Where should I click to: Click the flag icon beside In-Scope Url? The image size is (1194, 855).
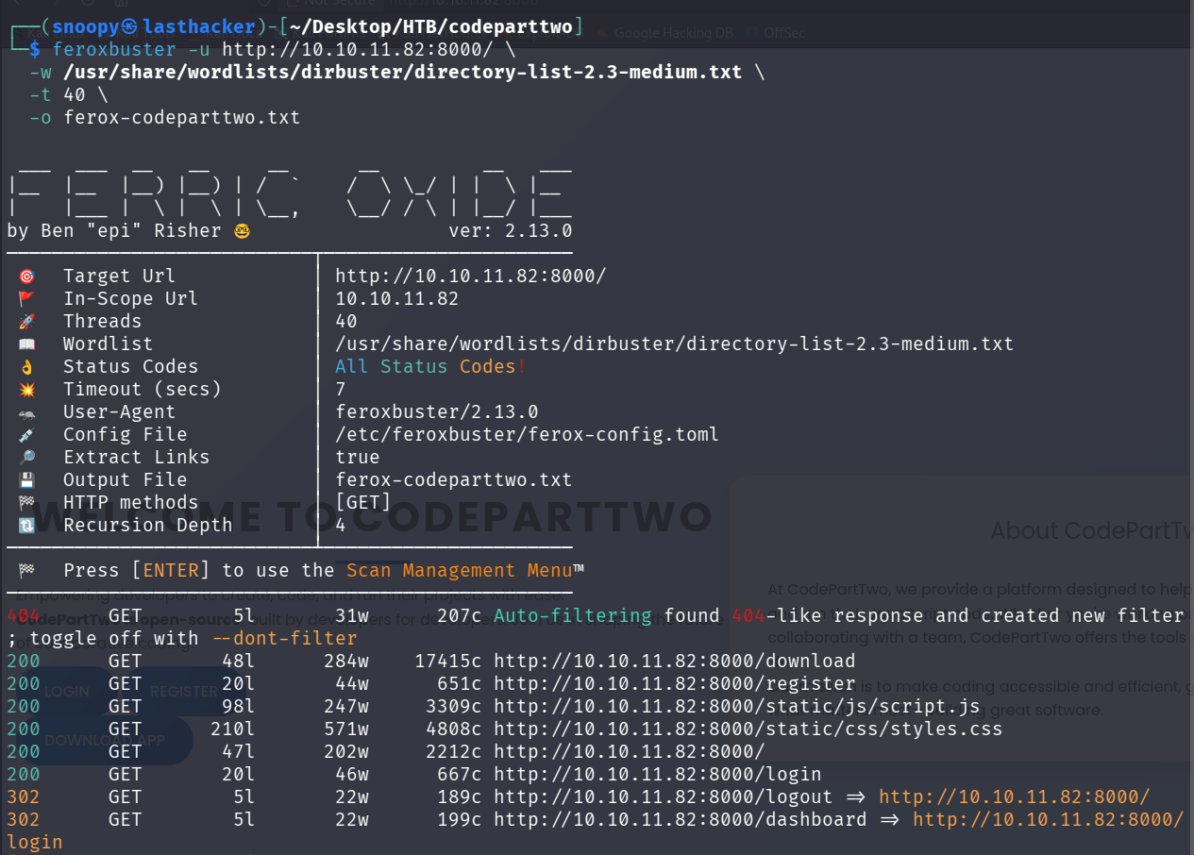pos(26,299)
